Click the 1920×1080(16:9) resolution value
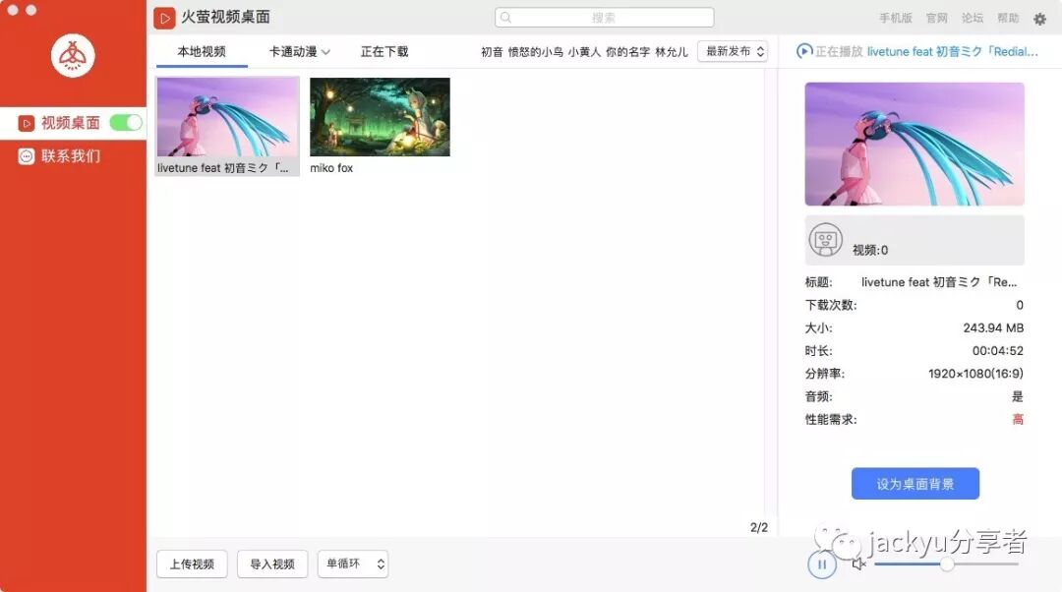This screenshot has height=592, width=1062. point(975,374)
